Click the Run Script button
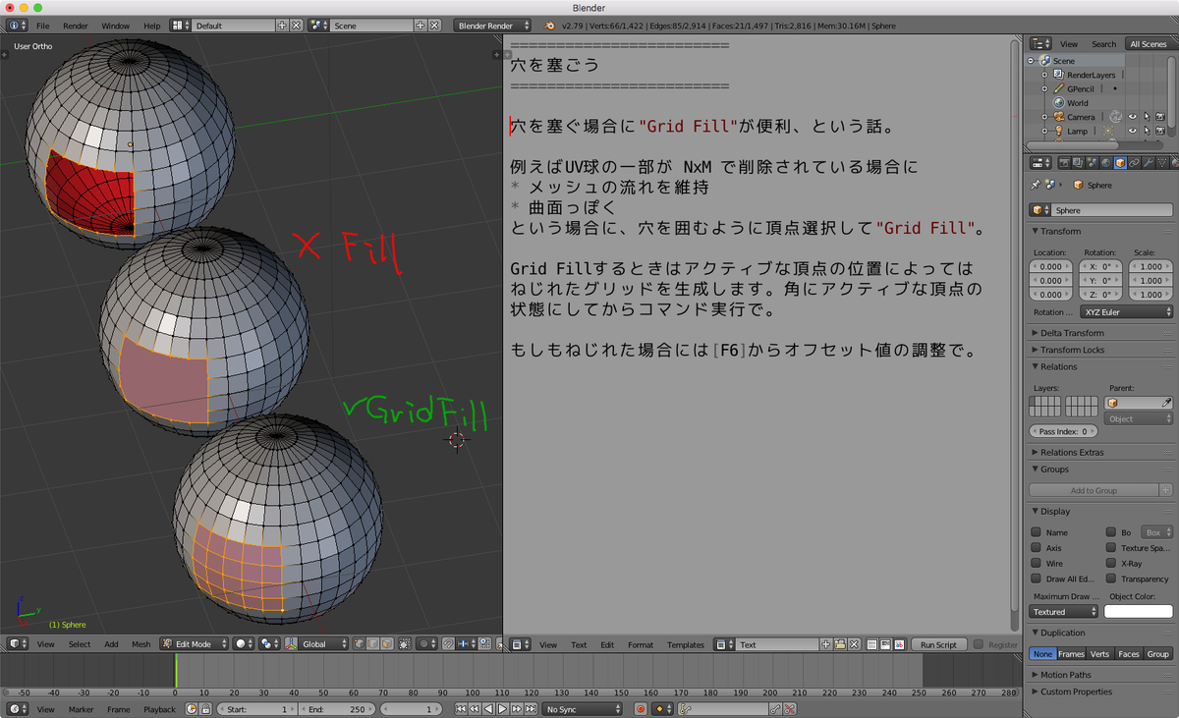 coord(939,644)
